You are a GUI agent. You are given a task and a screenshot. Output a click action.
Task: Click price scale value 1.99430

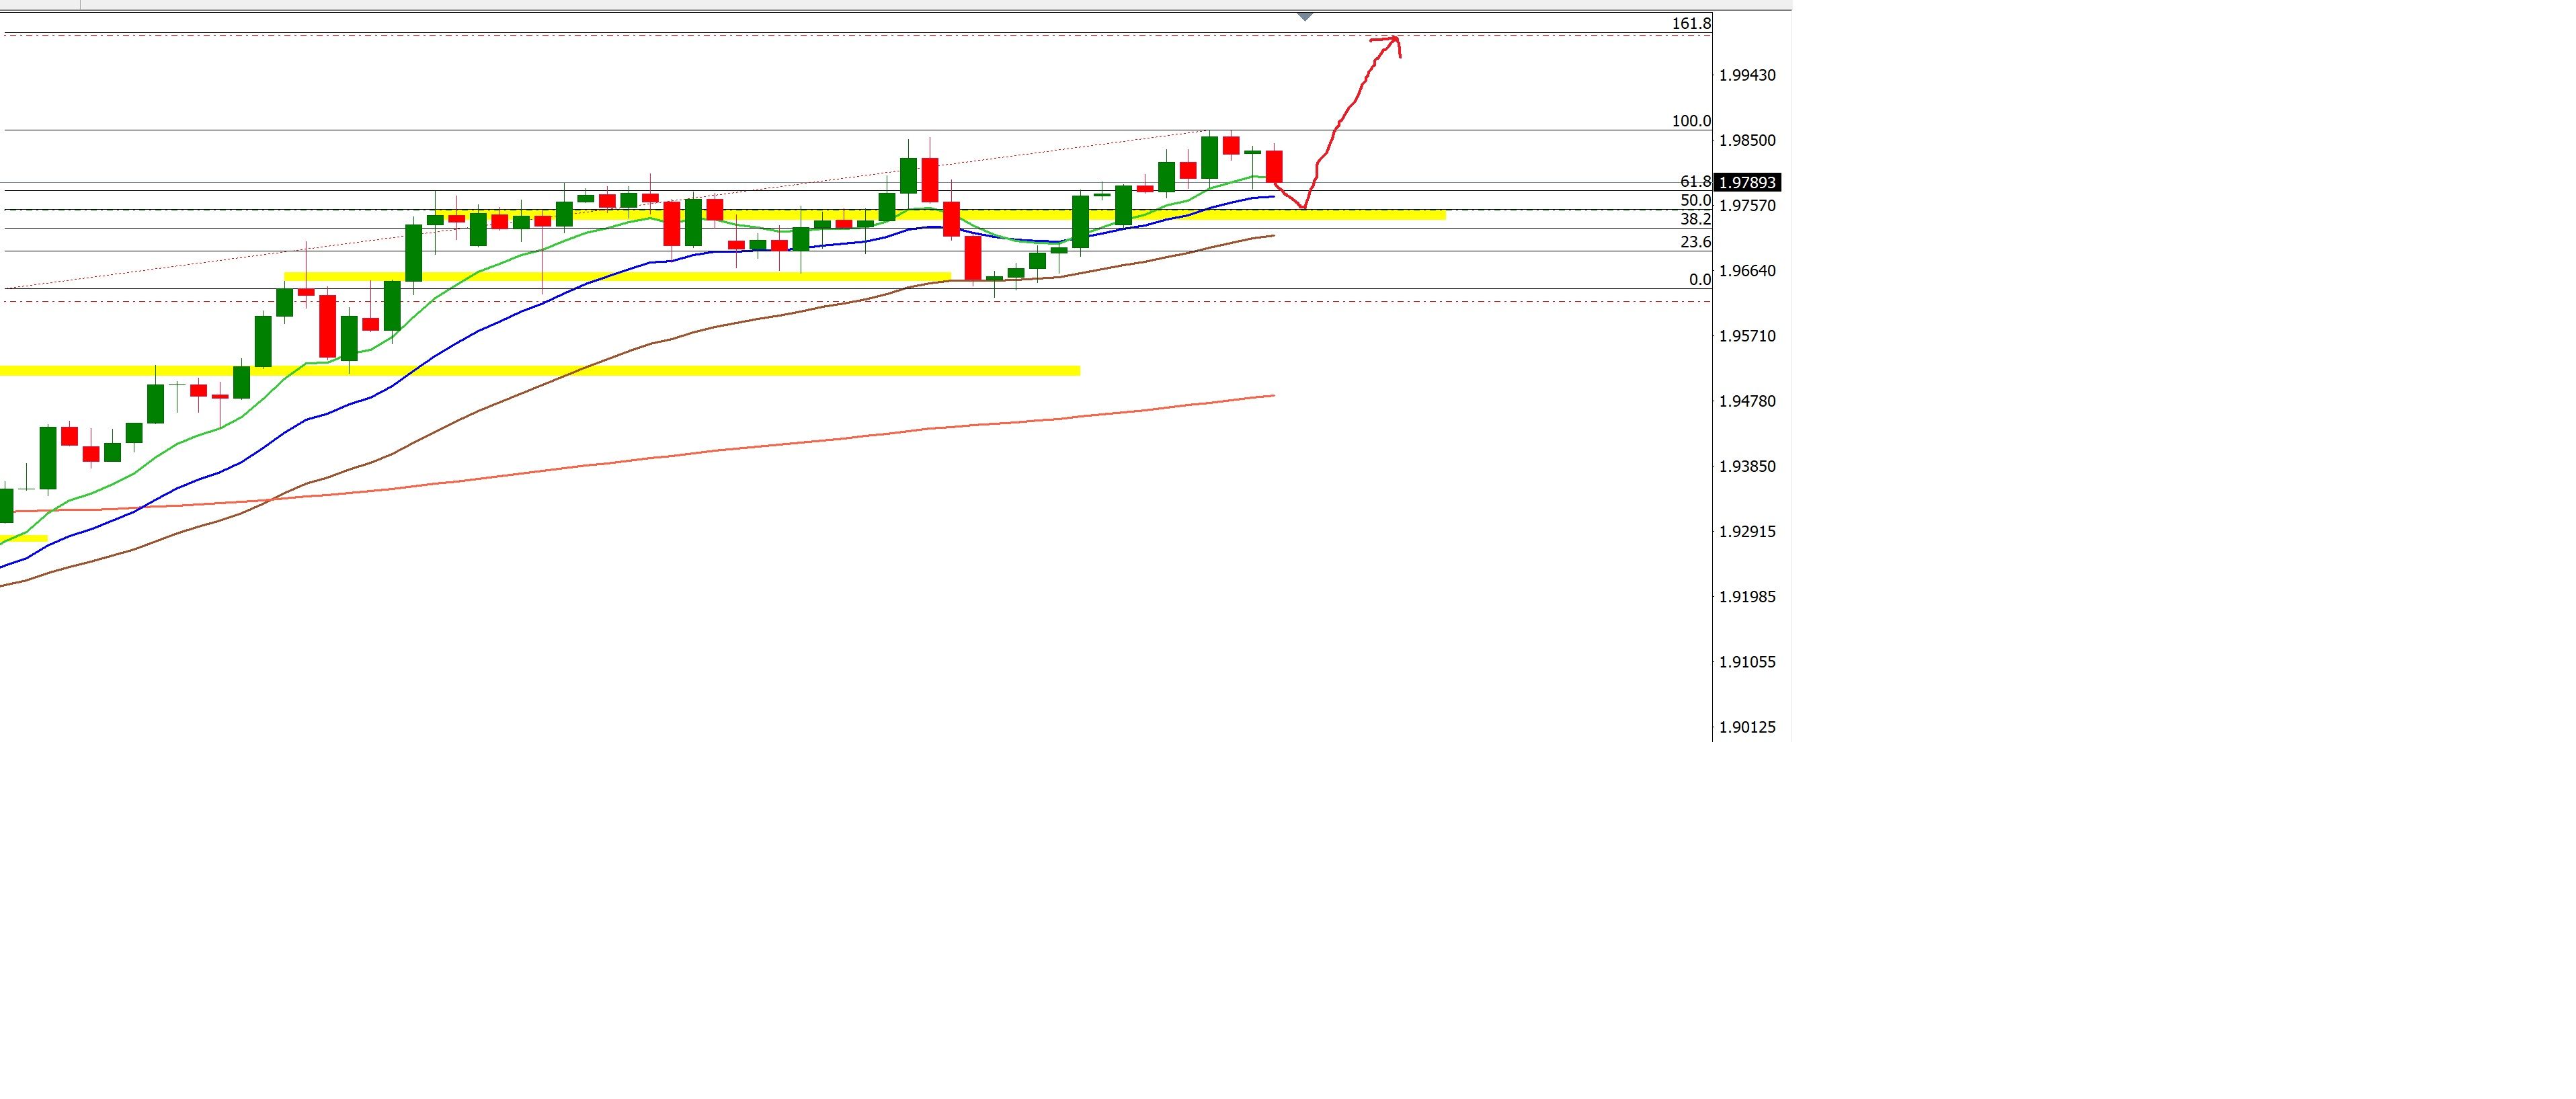click(1747, 75)
